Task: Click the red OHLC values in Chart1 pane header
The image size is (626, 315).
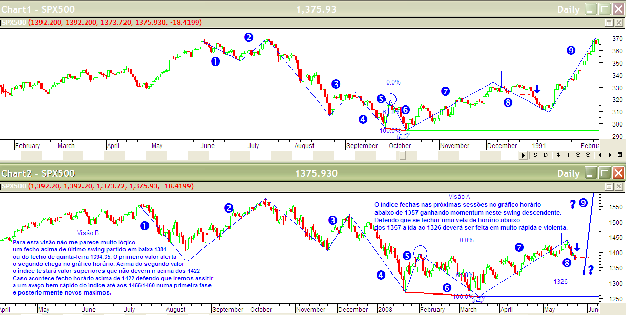Action: (115, 23)
